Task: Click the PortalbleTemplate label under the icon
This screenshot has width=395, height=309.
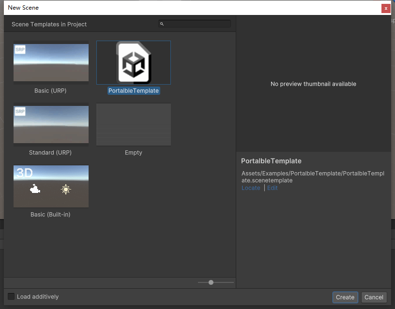Action: 134,91
